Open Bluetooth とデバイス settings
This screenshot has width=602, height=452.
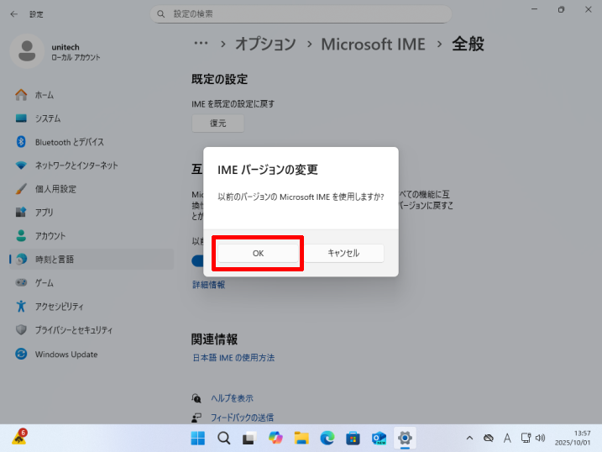pos(69,142)
